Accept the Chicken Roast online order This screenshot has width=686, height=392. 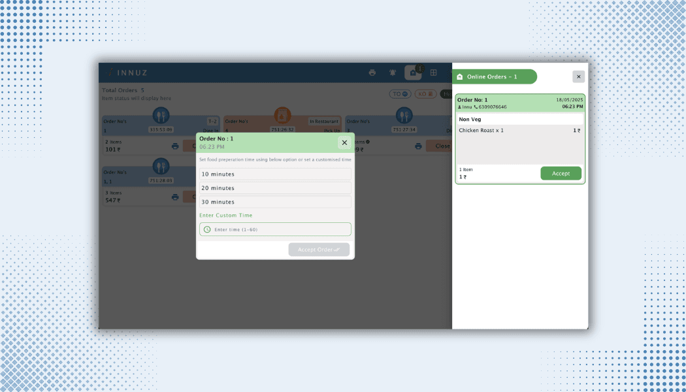(561, 173)
